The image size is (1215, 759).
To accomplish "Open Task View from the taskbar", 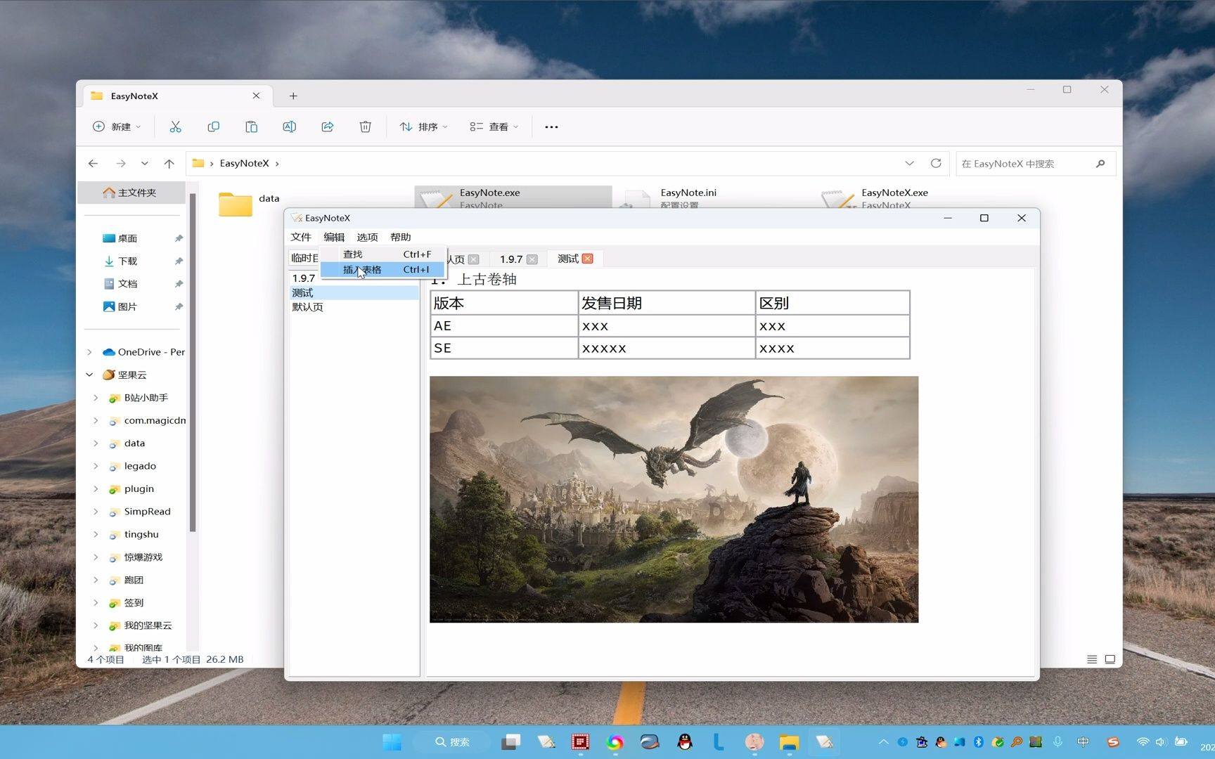I will (511, 741).
